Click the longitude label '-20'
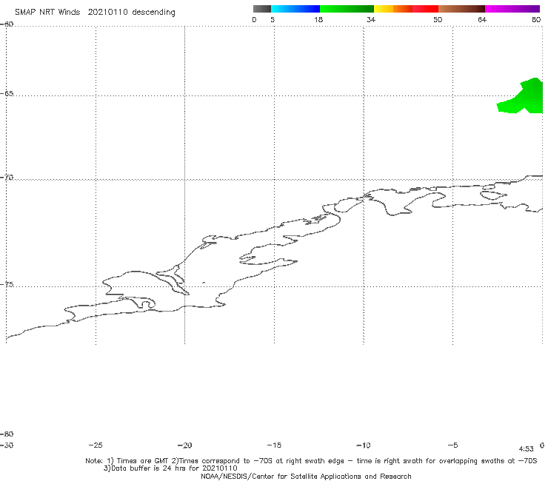The height and width of the screenshot is (481, 548). click(184, 445)
